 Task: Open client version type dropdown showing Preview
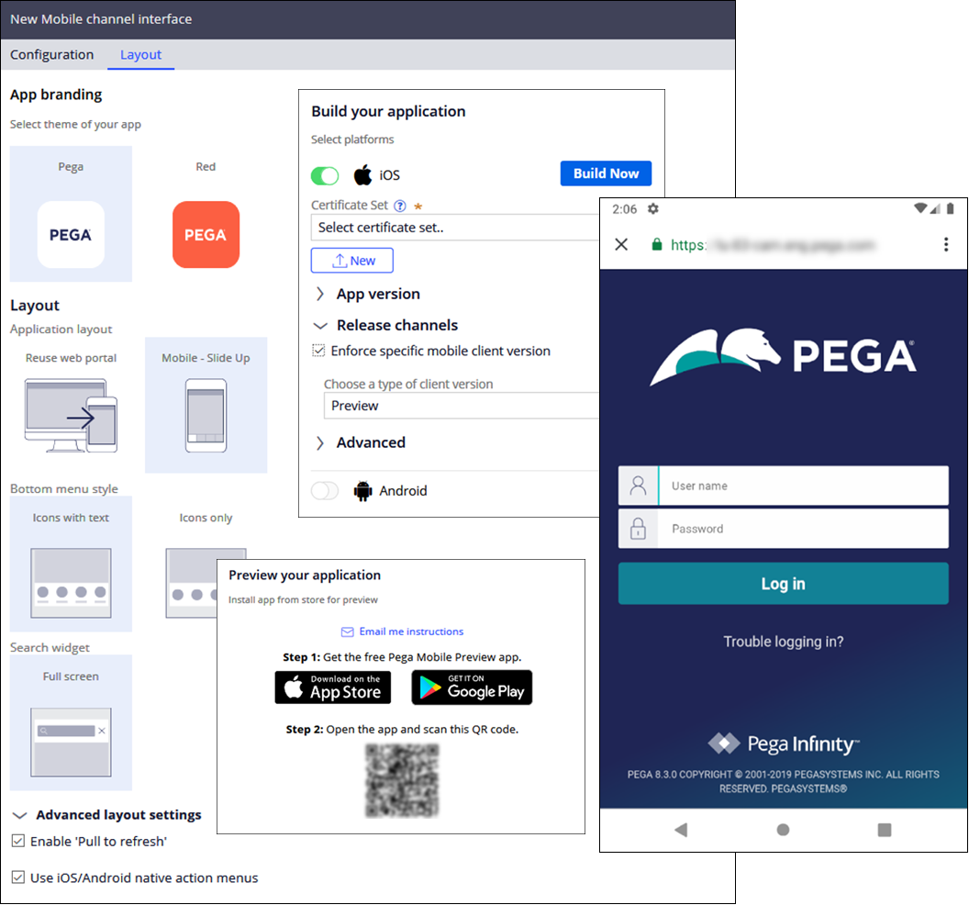(x=461, y=406)
